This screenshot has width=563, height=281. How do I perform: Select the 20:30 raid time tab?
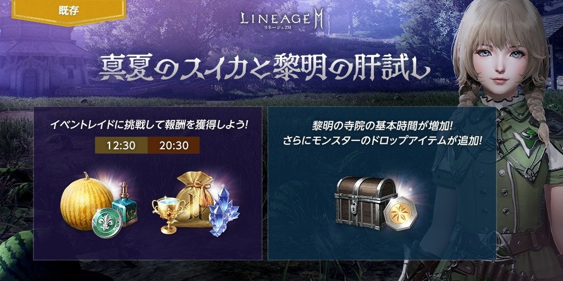(173, 145)
